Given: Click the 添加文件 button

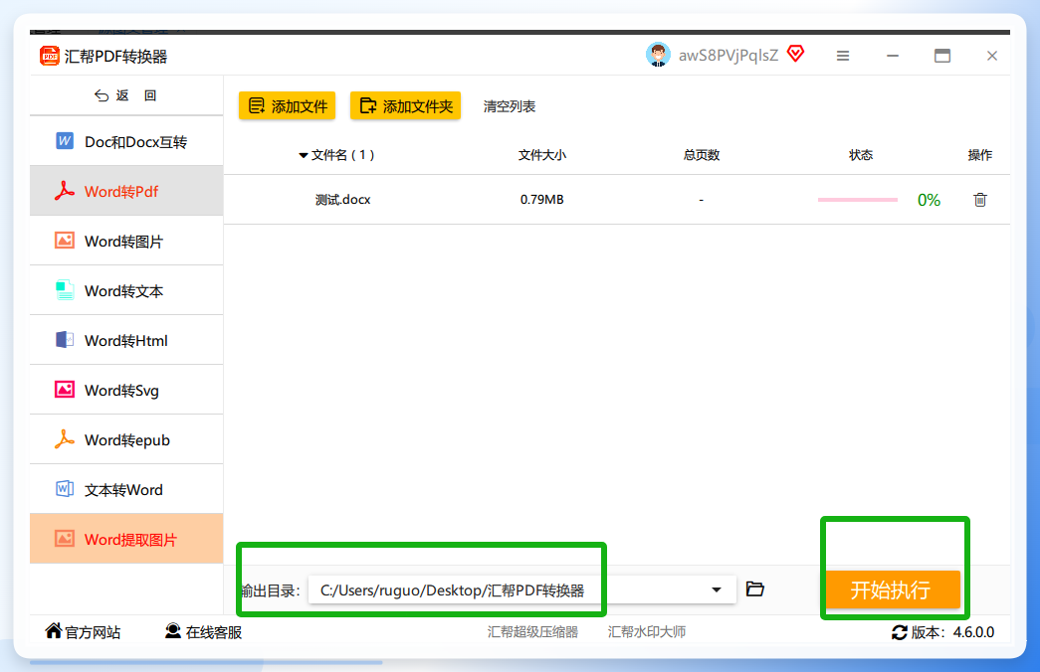Looking at the screenshot, I should pos(288,106).
